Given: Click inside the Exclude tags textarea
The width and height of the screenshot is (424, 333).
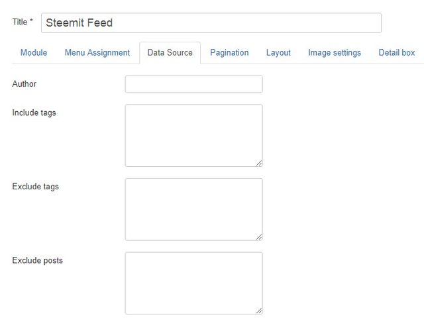Looking at the screenshot, I should [193, 209].
